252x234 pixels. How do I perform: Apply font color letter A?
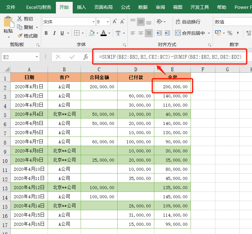[104, 33]
